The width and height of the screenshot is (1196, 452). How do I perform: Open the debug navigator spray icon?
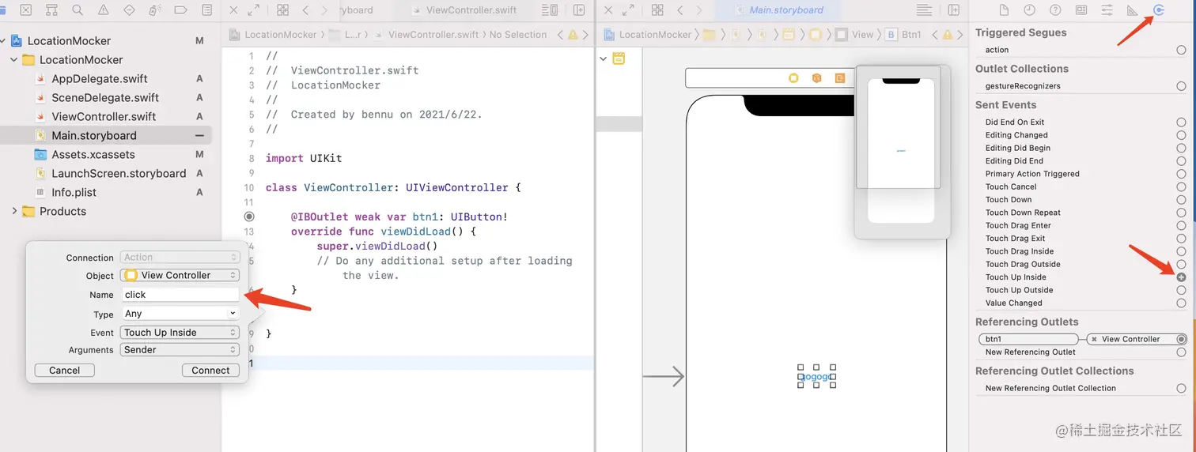154,10
